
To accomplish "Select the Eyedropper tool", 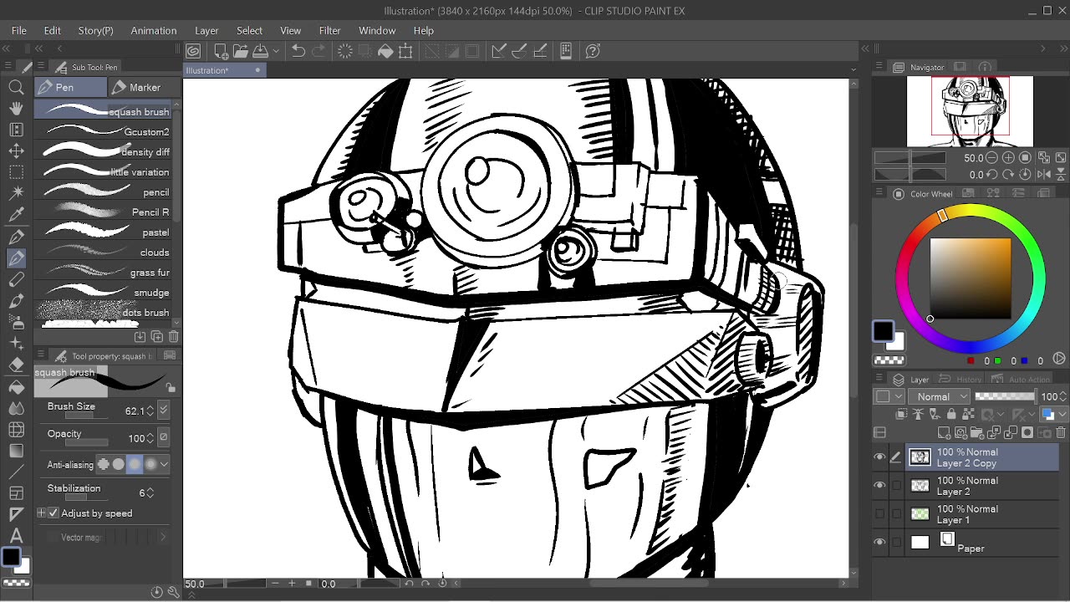I will (x=16, y=216).
